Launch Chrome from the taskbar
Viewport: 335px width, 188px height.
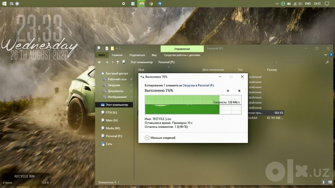click(x=151, y=4)
